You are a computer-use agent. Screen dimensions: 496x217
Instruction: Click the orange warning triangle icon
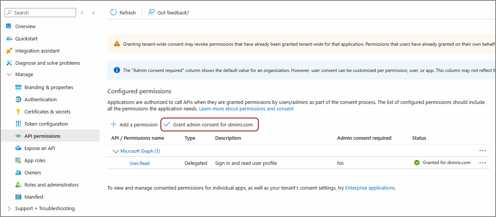point(117,44)
